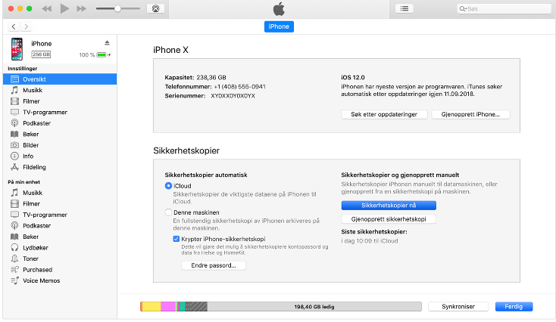This screenshot has width=556, height=322.
Task: Click the 256 GB capacity badge
Action: point(41,54)
